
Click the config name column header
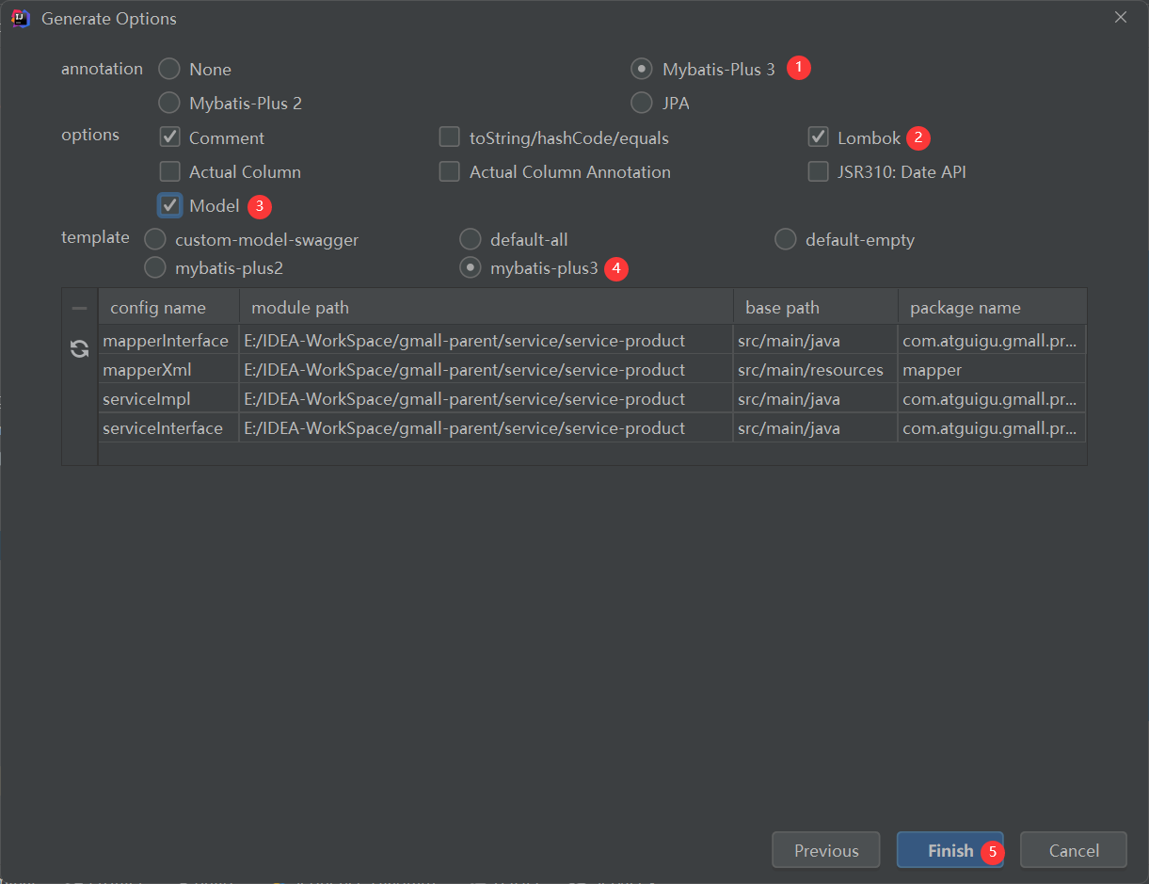click(x=168, y=308)
